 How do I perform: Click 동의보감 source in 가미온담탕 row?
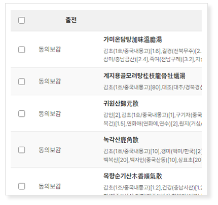[50, 50]
